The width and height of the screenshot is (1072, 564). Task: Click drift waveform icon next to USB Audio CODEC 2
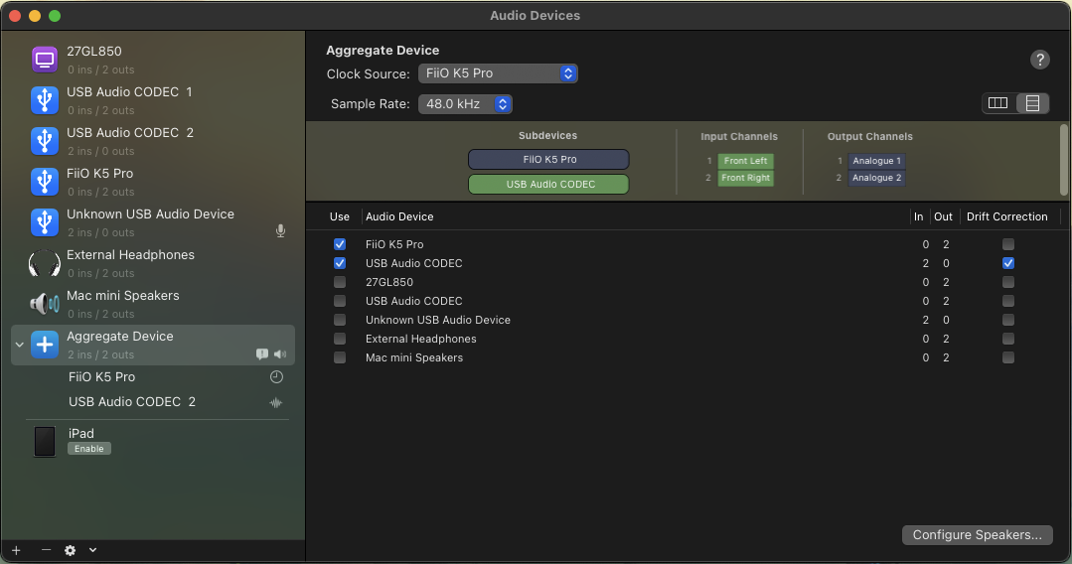point(276,403)
